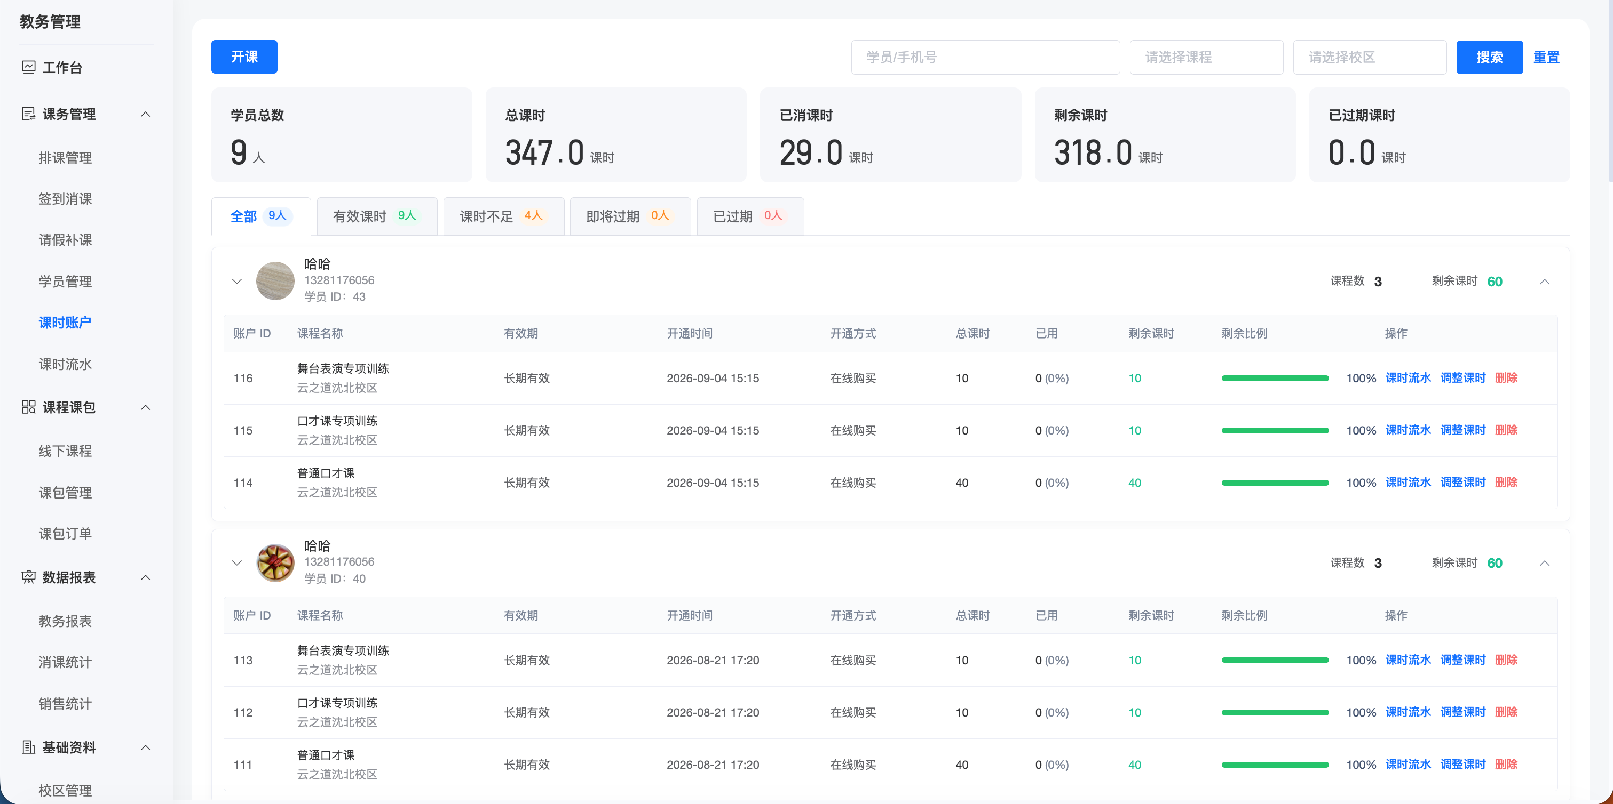Open the 请选择校区 dropdown
Viewport: 1613px width, 804px height.
(x=1370, y=57)
